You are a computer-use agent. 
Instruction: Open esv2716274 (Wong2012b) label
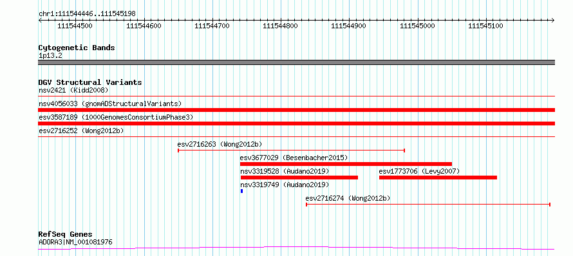[348, 198]
